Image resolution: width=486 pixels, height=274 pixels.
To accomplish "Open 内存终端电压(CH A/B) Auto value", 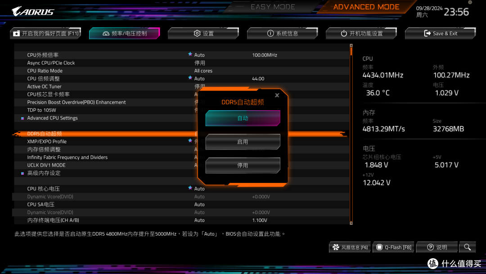I will [199, 220].
